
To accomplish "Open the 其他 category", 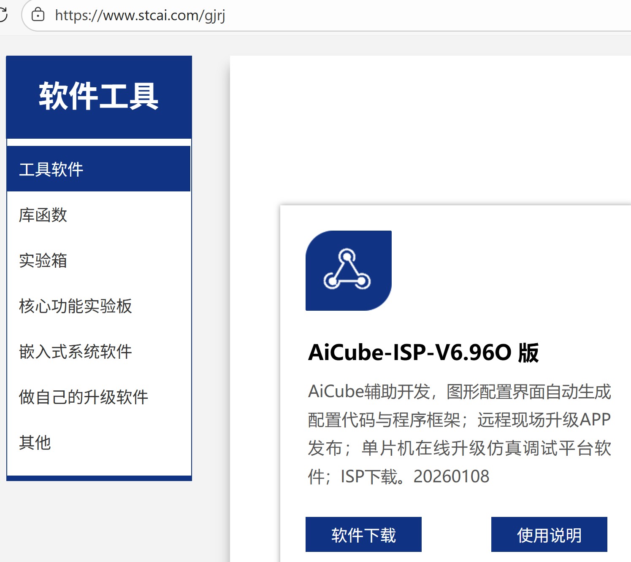I will pyautogui.click(x=35, y=442).
